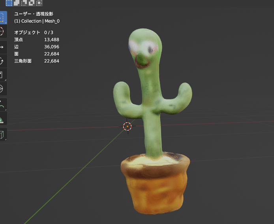Set selection mode to invert selection
Image resolution: width=274 pixels, height=224 pixels.
[32, 3]
